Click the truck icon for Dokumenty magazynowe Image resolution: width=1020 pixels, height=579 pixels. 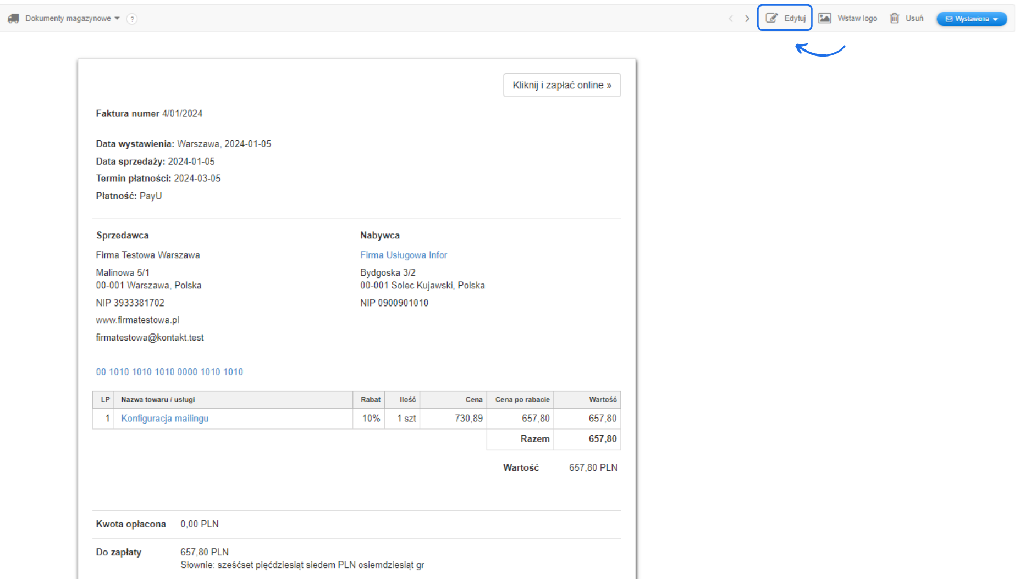(13, 19)
